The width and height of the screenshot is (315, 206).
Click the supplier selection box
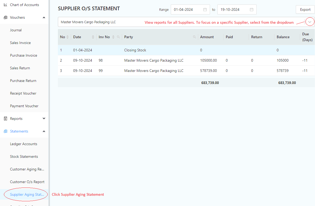click(x=186, y=22)
